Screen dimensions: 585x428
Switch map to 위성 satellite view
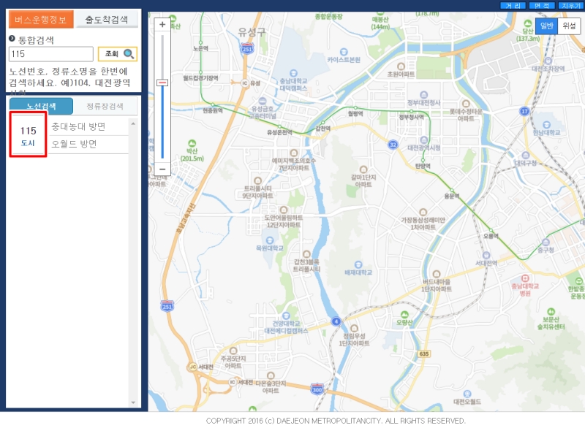[569, 26]
